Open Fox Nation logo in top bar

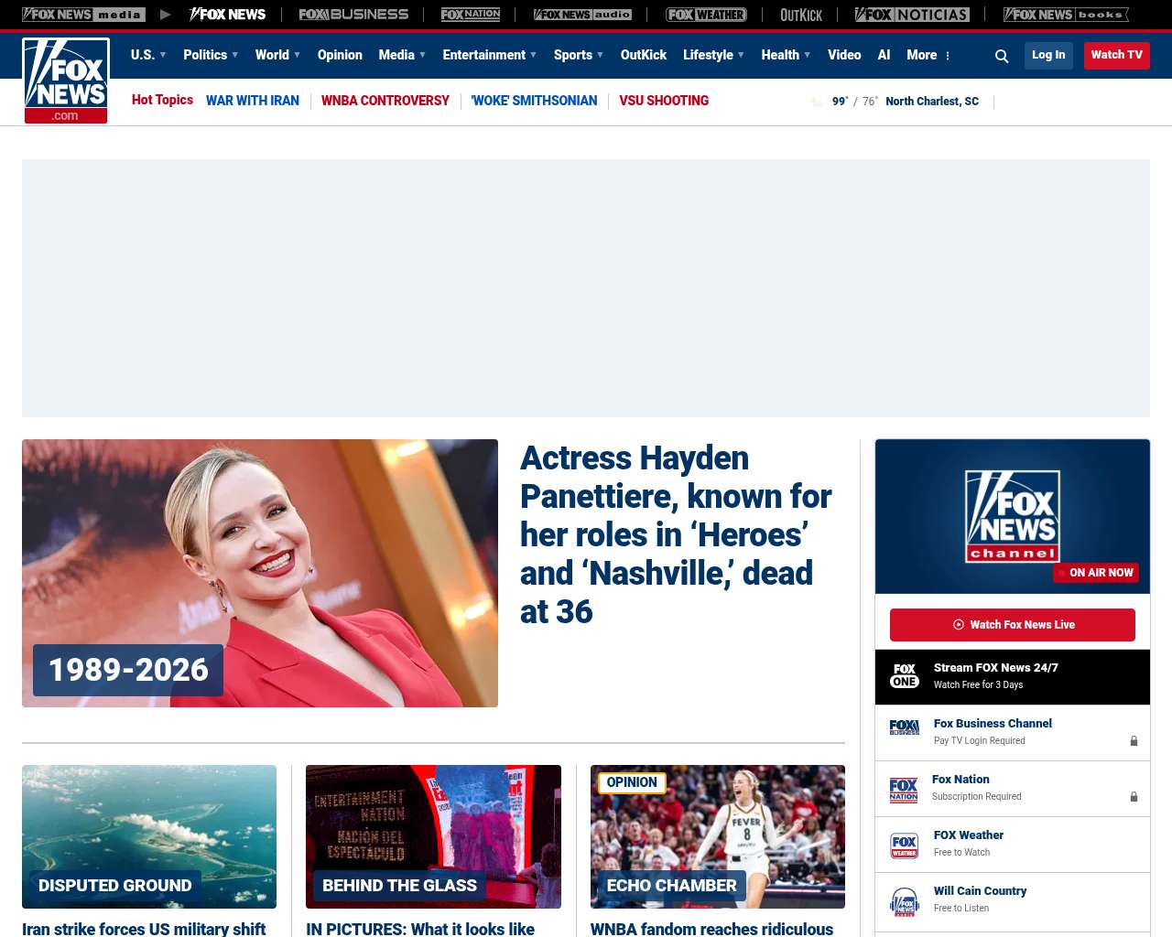coord(471,15)
